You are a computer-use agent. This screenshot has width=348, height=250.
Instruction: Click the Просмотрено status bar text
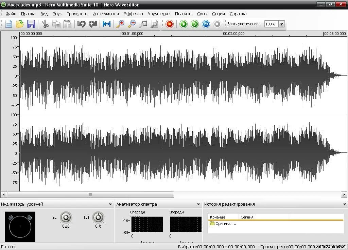coord(288,247)
